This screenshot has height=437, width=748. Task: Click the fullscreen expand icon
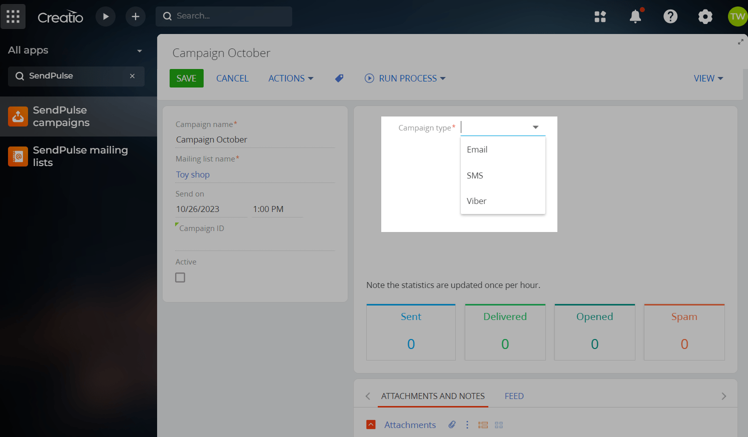click(x=740, y=42)
